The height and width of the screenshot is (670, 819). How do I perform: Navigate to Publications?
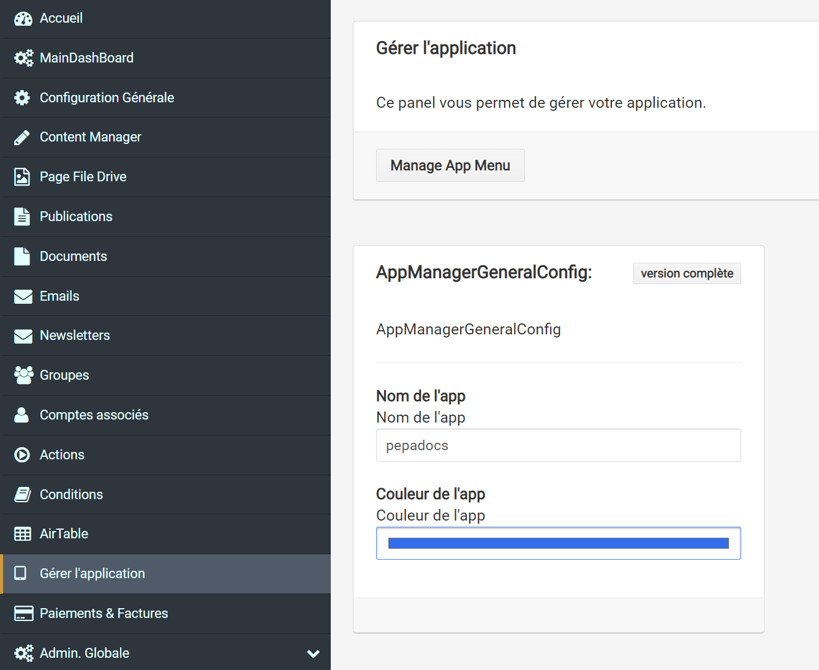pos(165,217)
